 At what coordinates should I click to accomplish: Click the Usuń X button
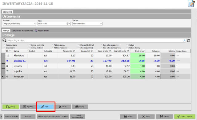[63, 107]
